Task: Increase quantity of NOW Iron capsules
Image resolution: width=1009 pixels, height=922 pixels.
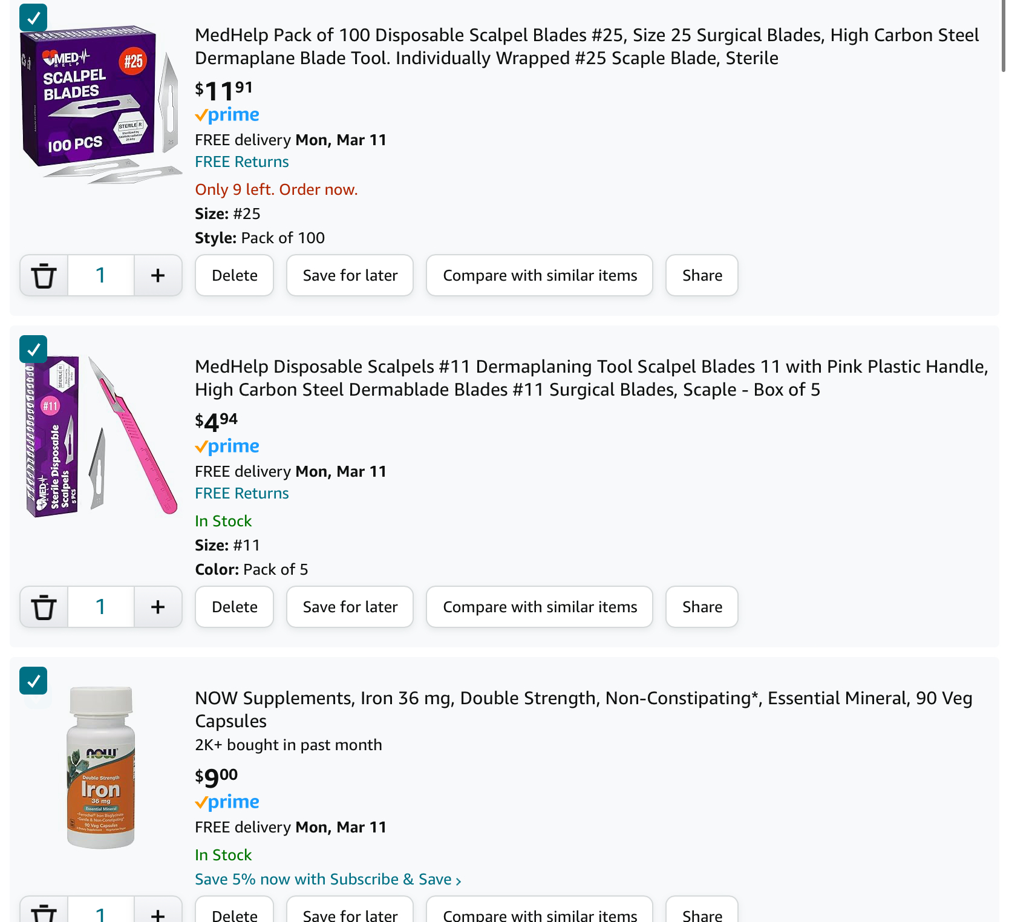Action: pyautogui.click(x=158, y=914)
